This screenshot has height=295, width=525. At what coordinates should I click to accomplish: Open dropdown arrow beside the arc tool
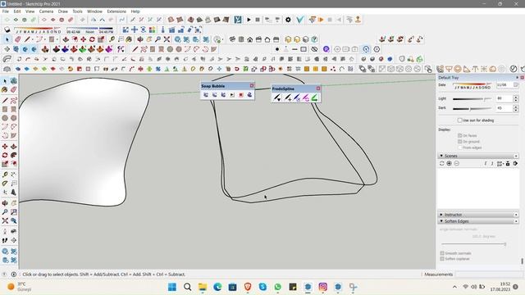[45, 39]
